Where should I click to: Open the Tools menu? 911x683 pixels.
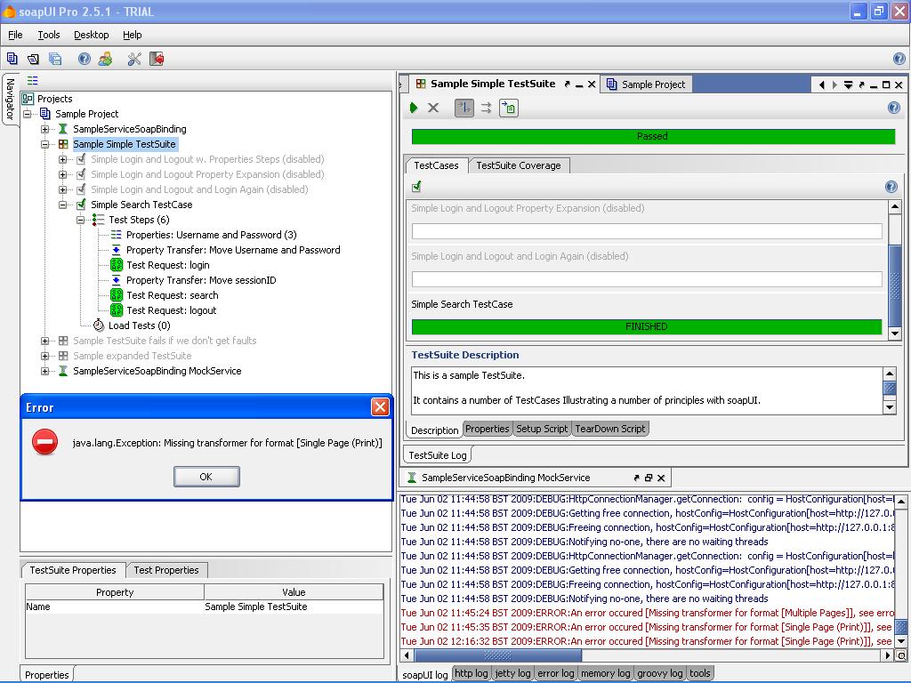[x=48, y=35]
